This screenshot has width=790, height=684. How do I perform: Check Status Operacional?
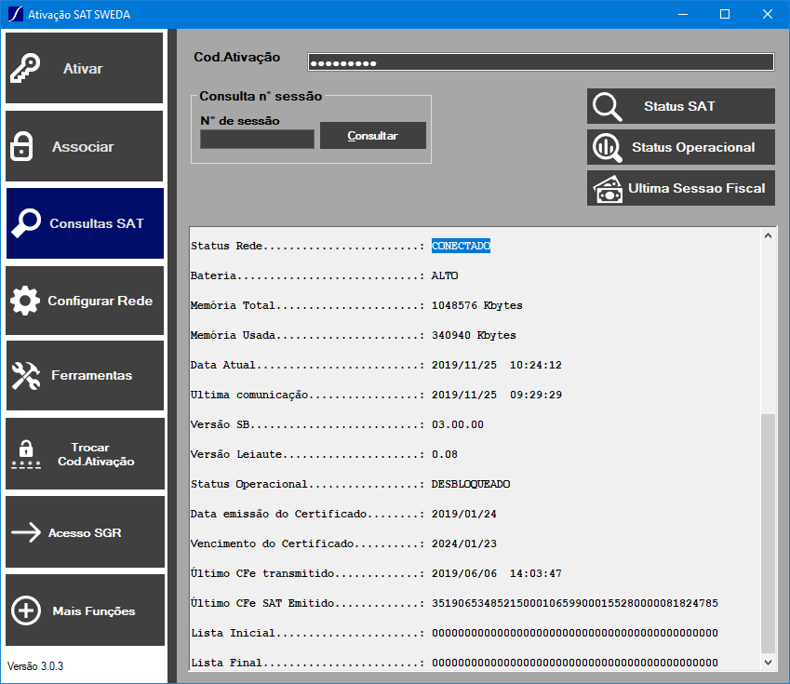point(681,147)
